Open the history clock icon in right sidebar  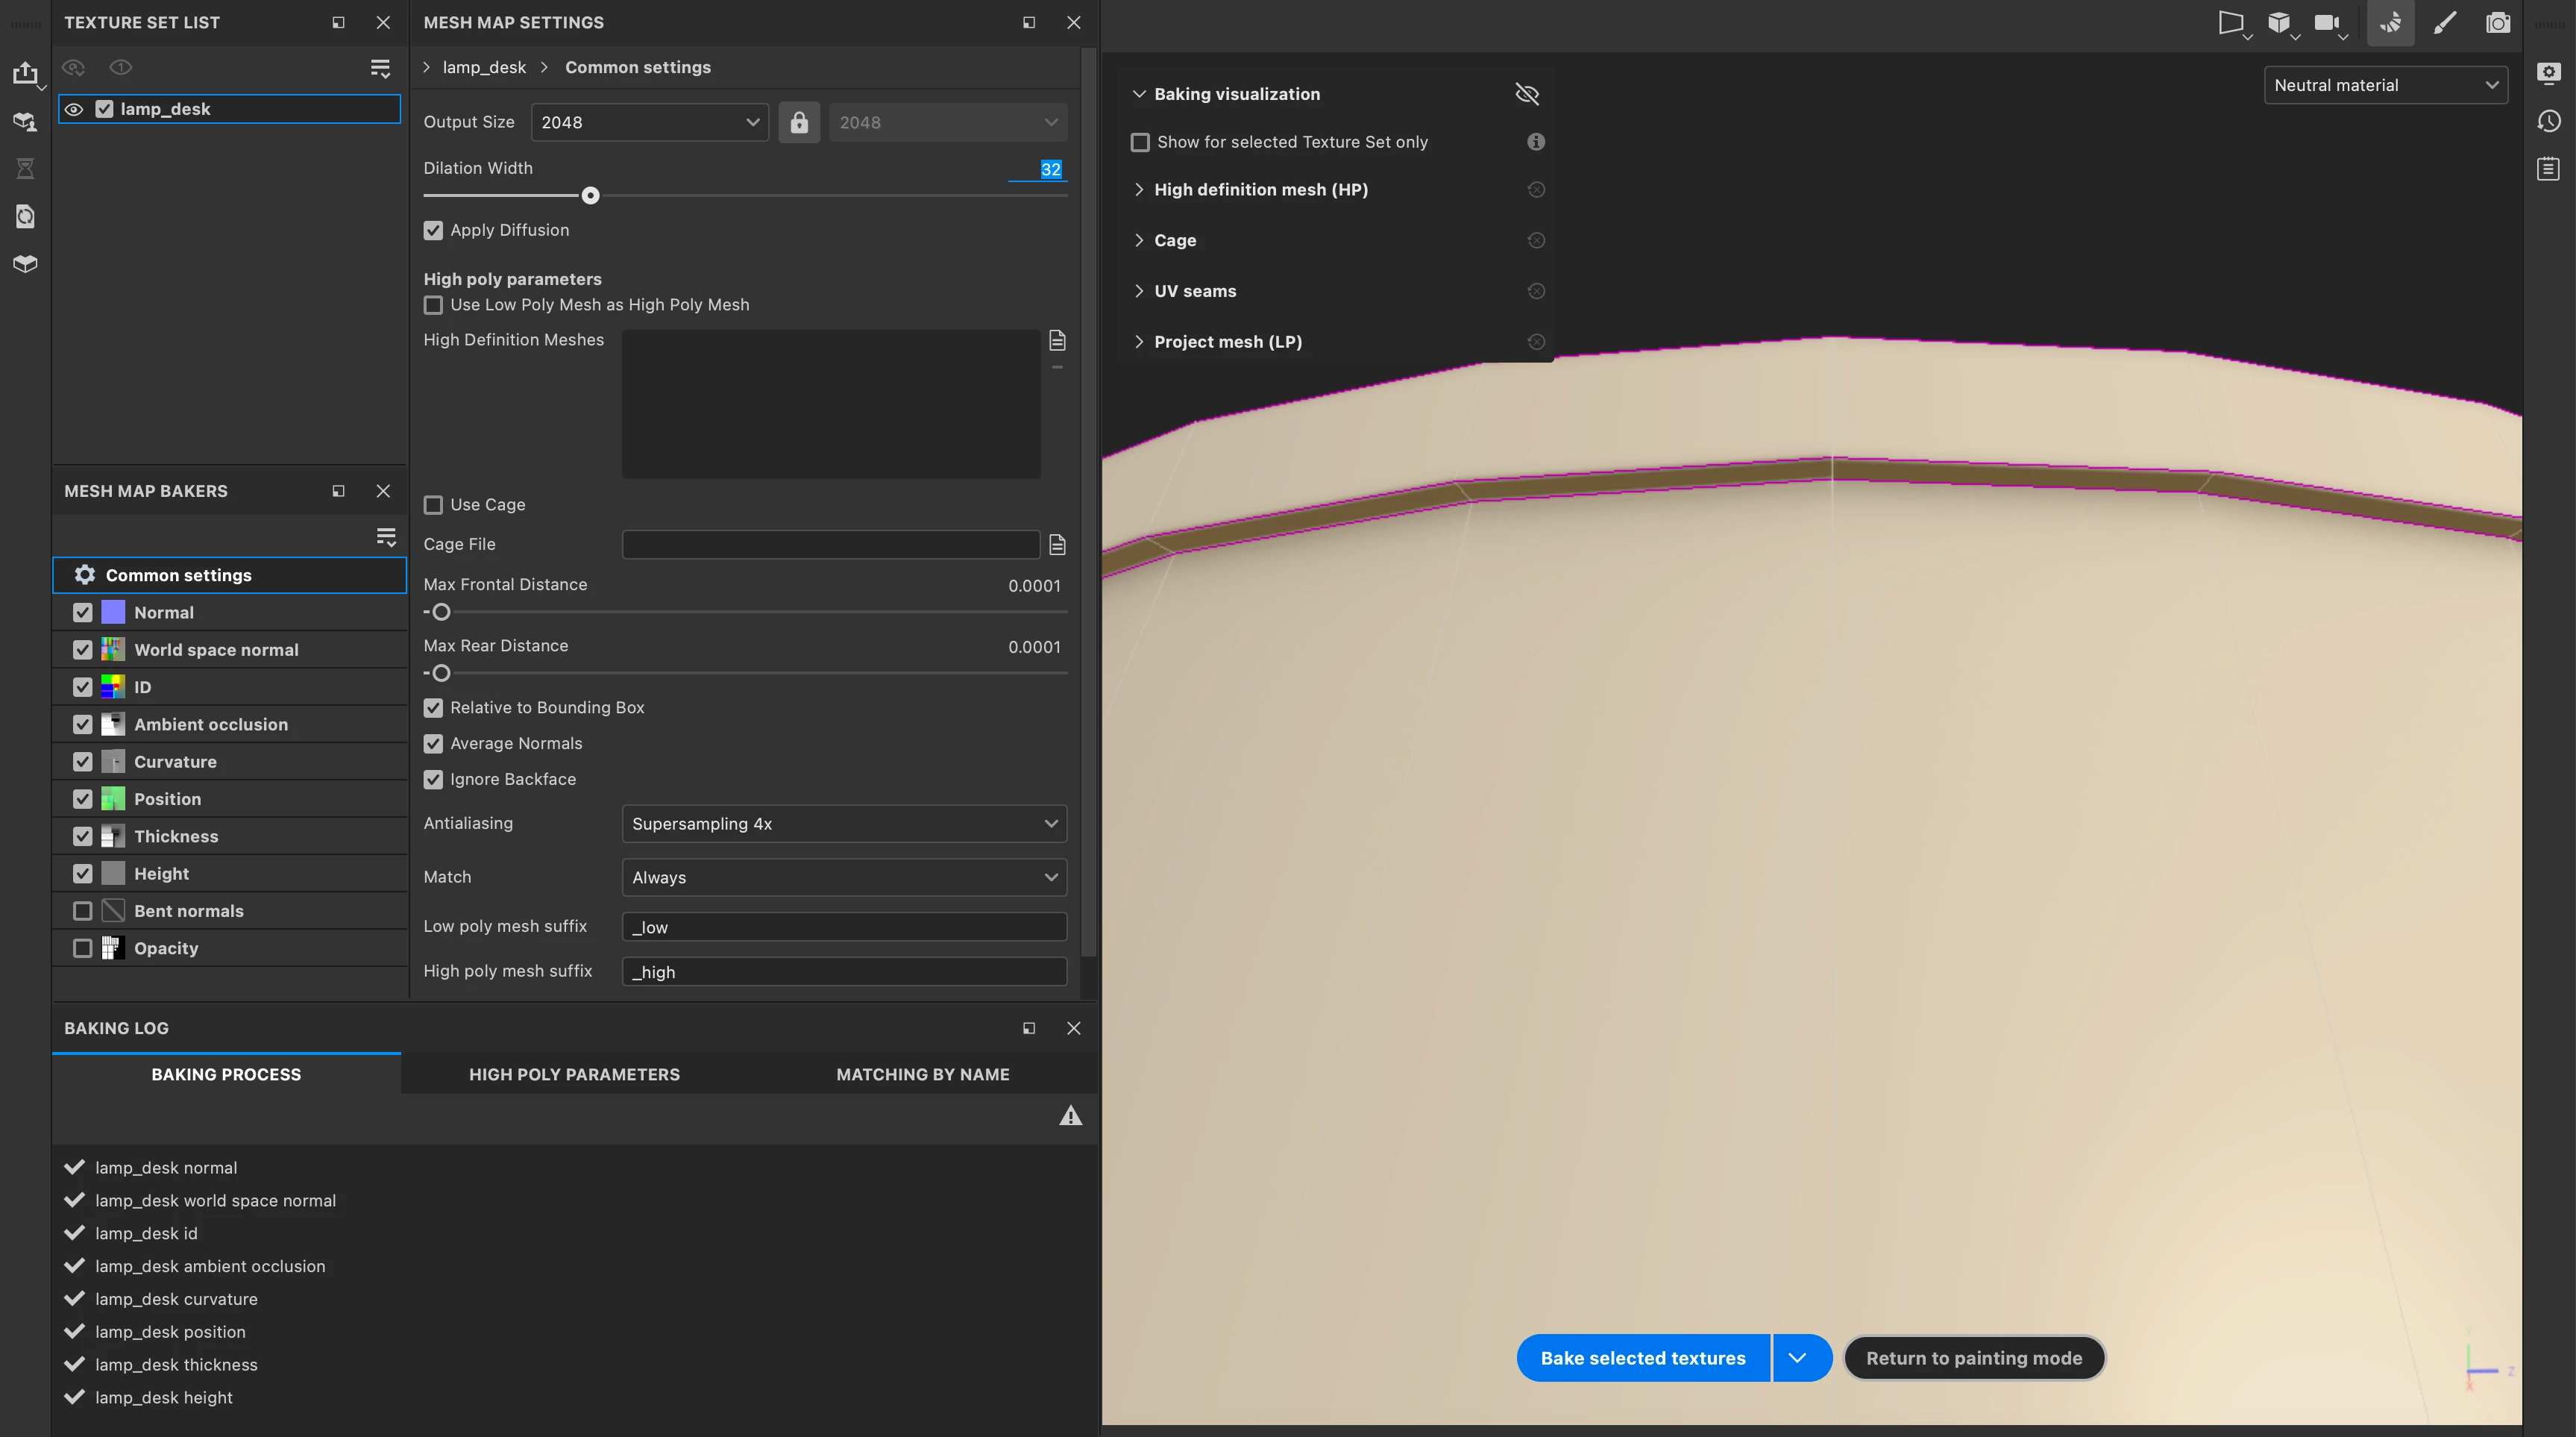(x=2548, y=121)
